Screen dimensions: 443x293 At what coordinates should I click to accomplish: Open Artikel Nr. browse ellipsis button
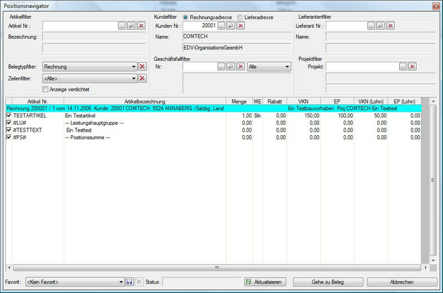pos(122,26)
